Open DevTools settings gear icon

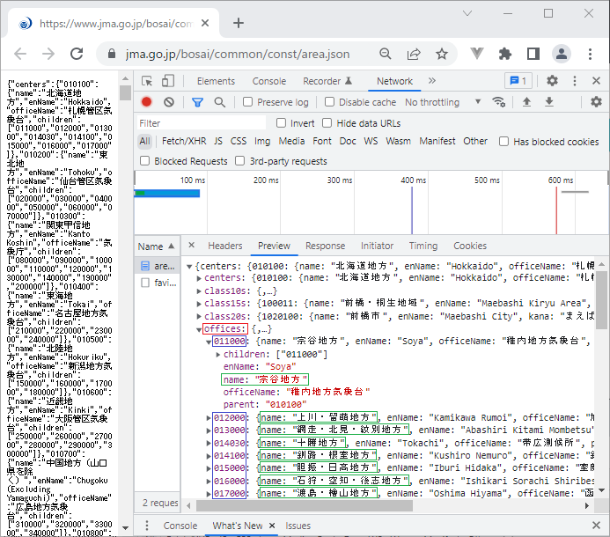(552, 81)
